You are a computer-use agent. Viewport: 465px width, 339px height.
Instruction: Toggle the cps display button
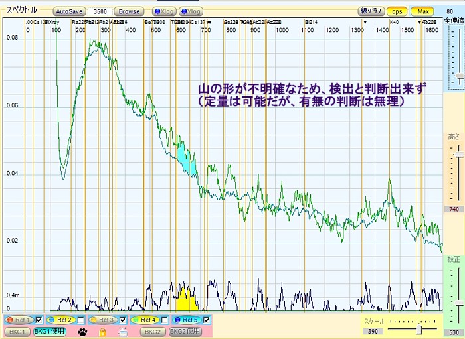pos(397,11)
